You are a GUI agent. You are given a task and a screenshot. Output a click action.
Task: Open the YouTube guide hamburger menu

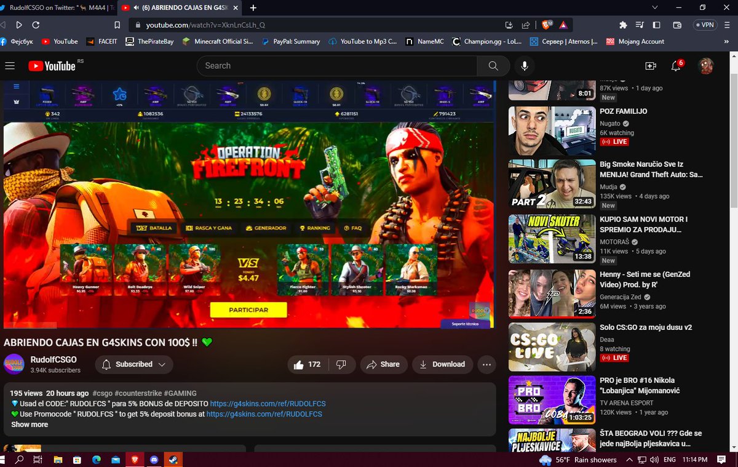(x=9, y=66)
